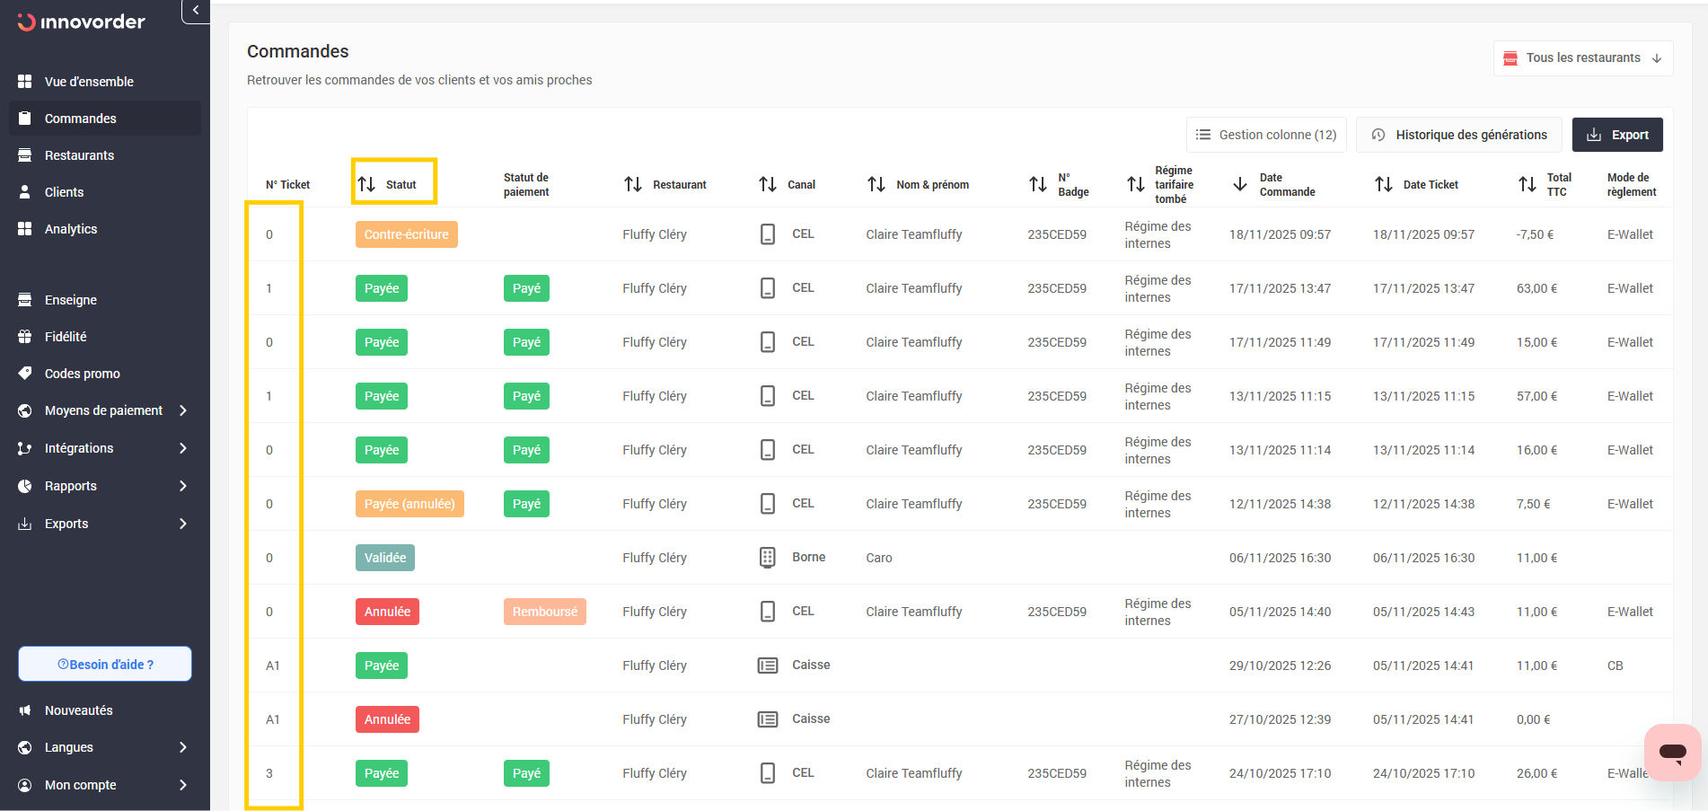Click the Canal column sort icon
Image resolution: width=1708 pixels, height=811 pixels.
point(768,184)
